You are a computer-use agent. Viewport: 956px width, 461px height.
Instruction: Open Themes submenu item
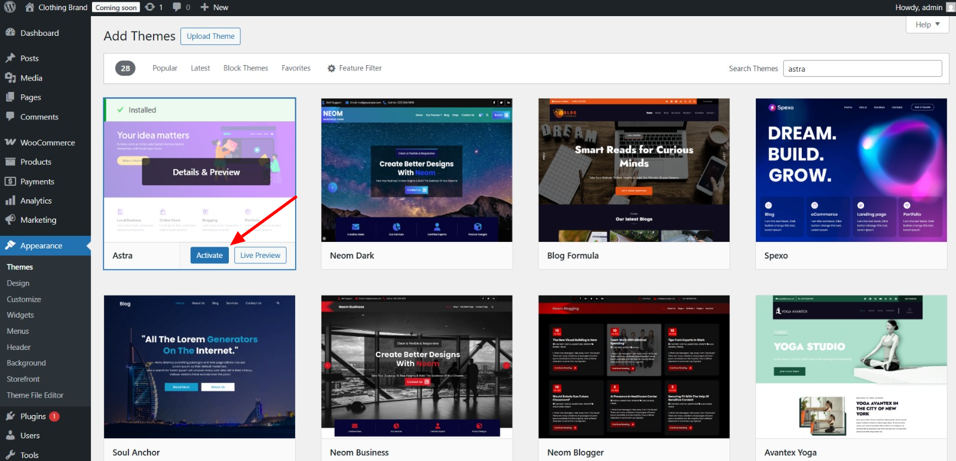(x=20, y=267)
